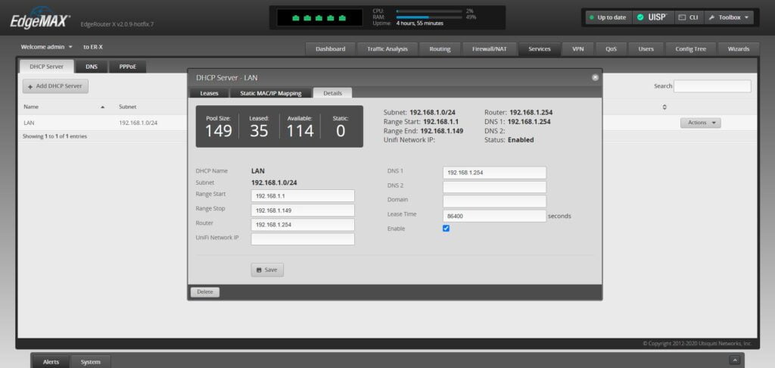Select the DHCP Server sub-tab
The width and height of the screenshot is (775, 368).
[x=46, y=67]
